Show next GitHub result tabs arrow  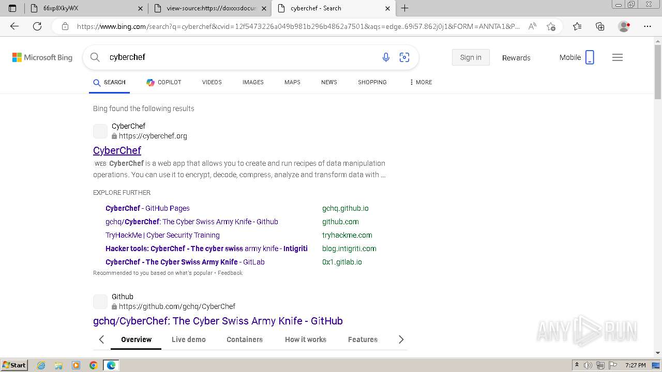(x=401, y=339)
